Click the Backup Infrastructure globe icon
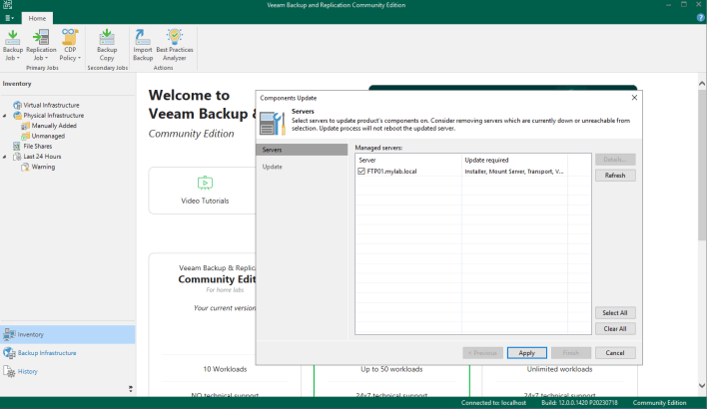The image size is (707, 409). pyautogui.click(x=9, y=353)
